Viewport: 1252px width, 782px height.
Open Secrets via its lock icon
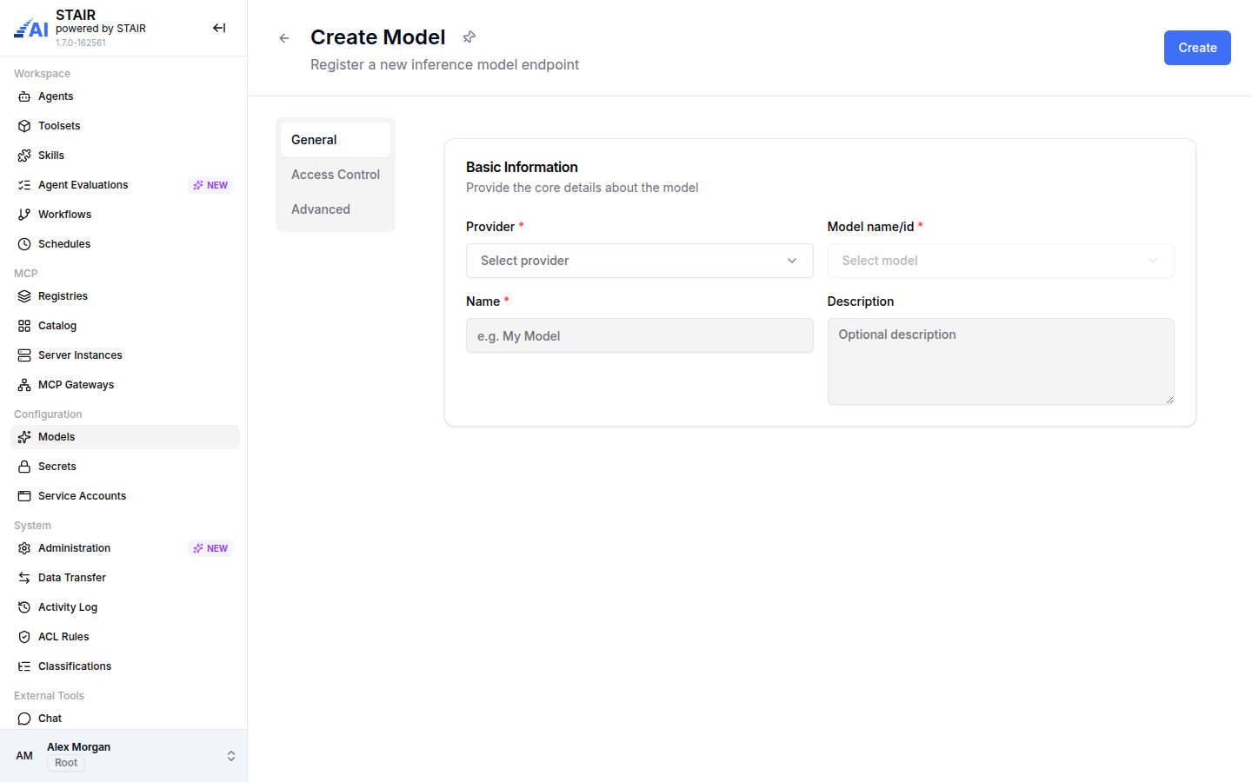pos(24,467)
